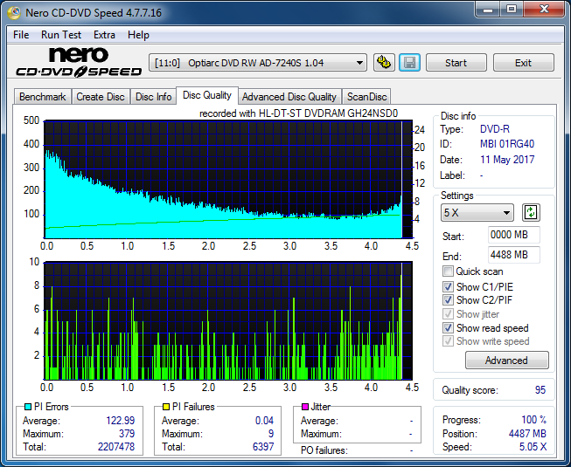Expand the 5 X scan speed dropdown
The height and width of the screenshot is (467, 571).
477,213
